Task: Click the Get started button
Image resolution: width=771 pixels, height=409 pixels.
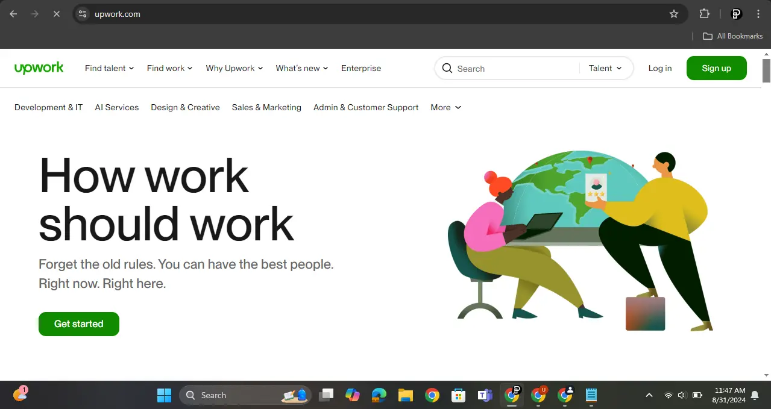Action: 79,324
